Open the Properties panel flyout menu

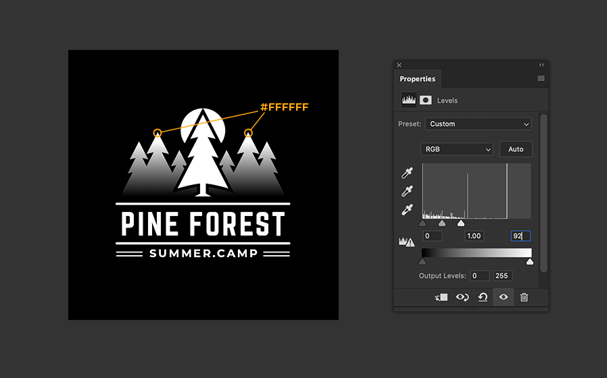tap(541, 78)
